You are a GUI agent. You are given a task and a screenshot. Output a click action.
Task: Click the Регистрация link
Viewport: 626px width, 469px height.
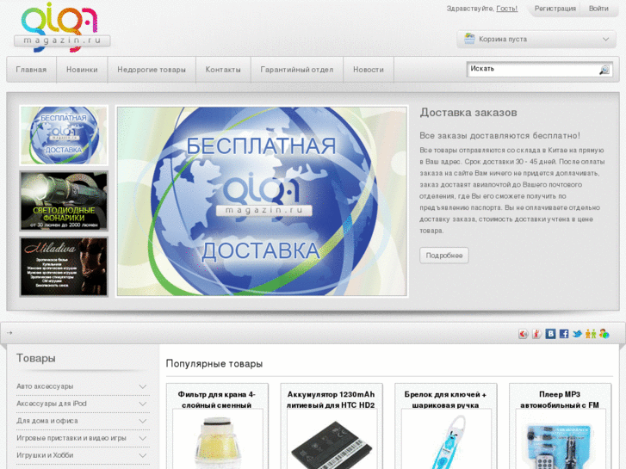(555, 9)
